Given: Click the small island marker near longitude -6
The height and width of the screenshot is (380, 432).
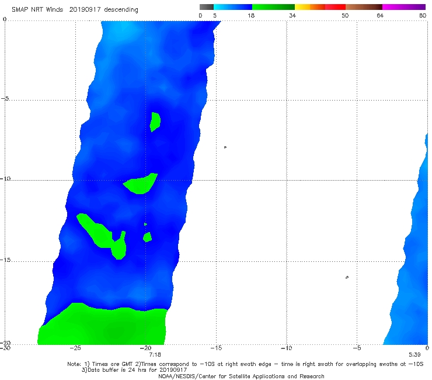Looking at the screenshot, I should coord(347,277).
